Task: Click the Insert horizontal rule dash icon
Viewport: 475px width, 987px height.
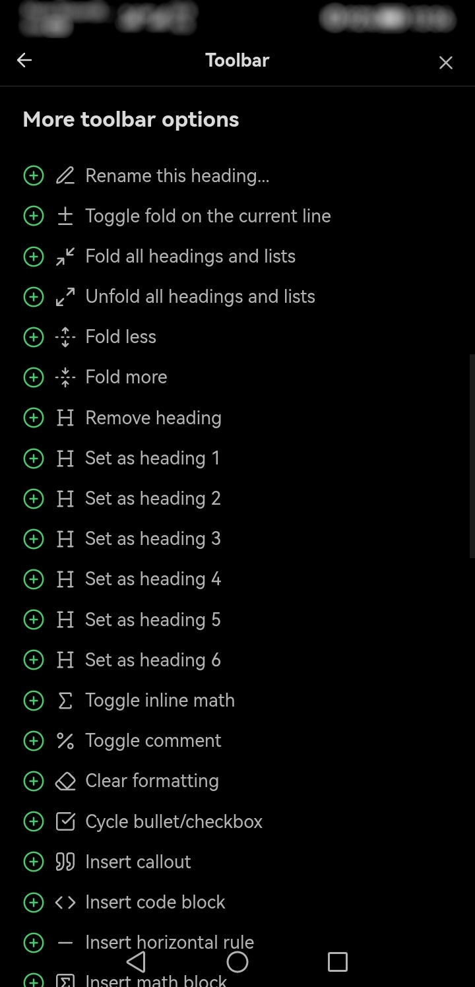Action: pos(65,942)
